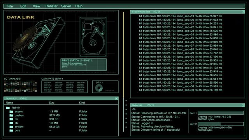Click the 1.3 MB size value
The width and height of the screenshot is (249, 140).
pyautogui.click(x=54, y=112)
